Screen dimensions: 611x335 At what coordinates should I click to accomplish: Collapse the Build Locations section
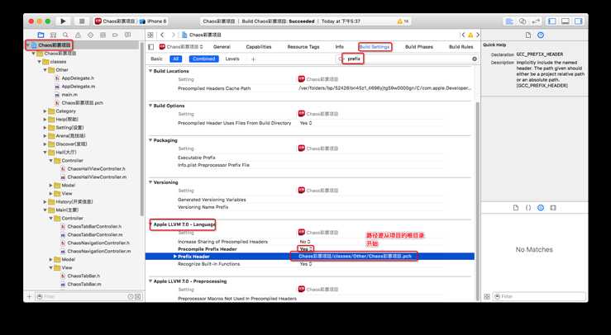click(x=150, y=71)
